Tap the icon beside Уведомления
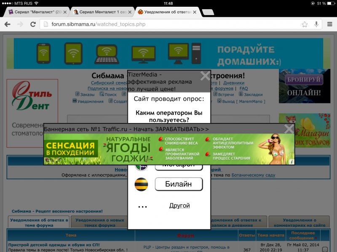Viewport: 337px width, 252px height. [75, 101]
